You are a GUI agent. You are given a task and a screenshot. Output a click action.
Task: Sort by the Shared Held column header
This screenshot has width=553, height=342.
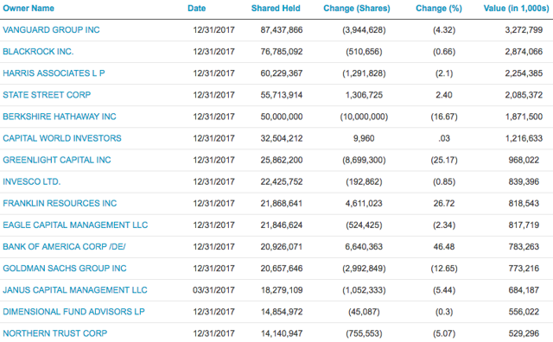coord(276,9)
